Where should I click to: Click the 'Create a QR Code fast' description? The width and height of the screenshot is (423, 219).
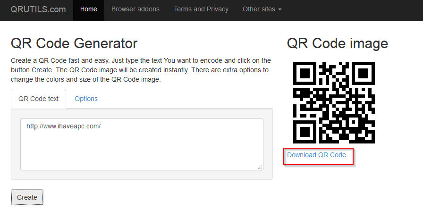point(141,70)
